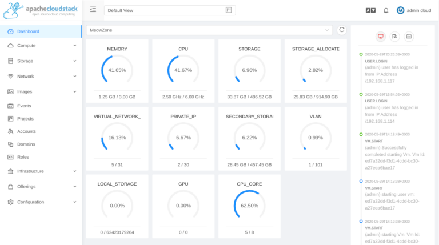Click the '0 / 62423179264' local storage value
The image size is (439, 245).
(117, 232)
